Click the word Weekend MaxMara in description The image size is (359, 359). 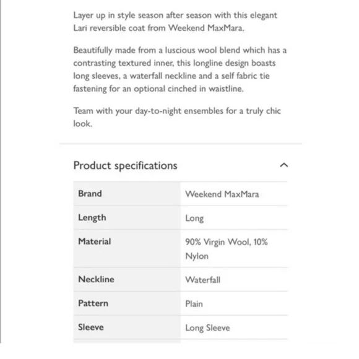[x=206, y=28]
